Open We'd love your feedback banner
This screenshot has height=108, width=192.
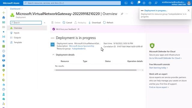[x=67, y=29]
